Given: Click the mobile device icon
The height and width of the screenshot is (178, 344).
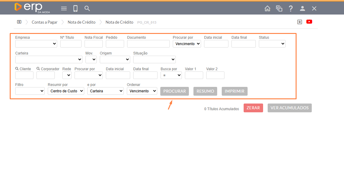Looking at the screenshot, I should (x=75, y=8).
